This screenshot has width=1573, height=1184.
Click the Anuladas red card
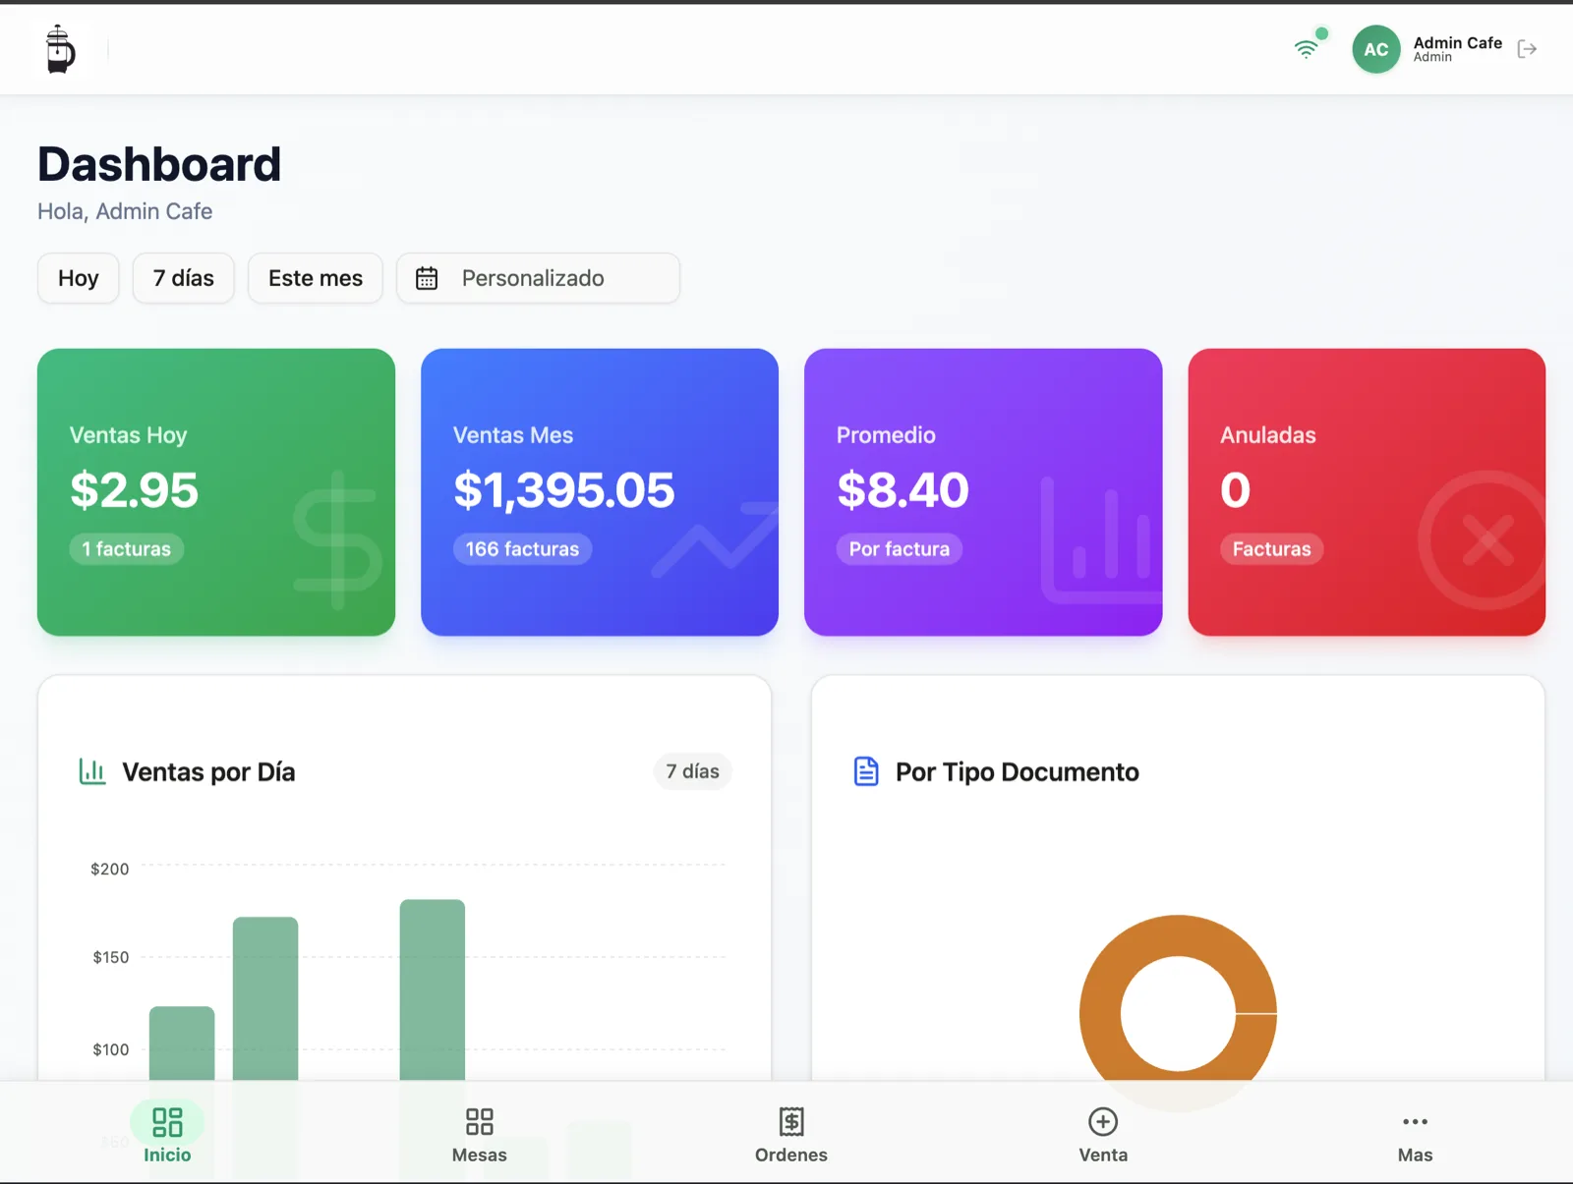click(1367, 491)
